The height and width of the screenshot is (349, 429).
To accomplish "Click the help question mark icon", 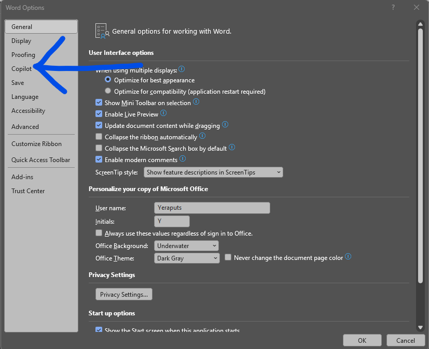I will 393,7.
